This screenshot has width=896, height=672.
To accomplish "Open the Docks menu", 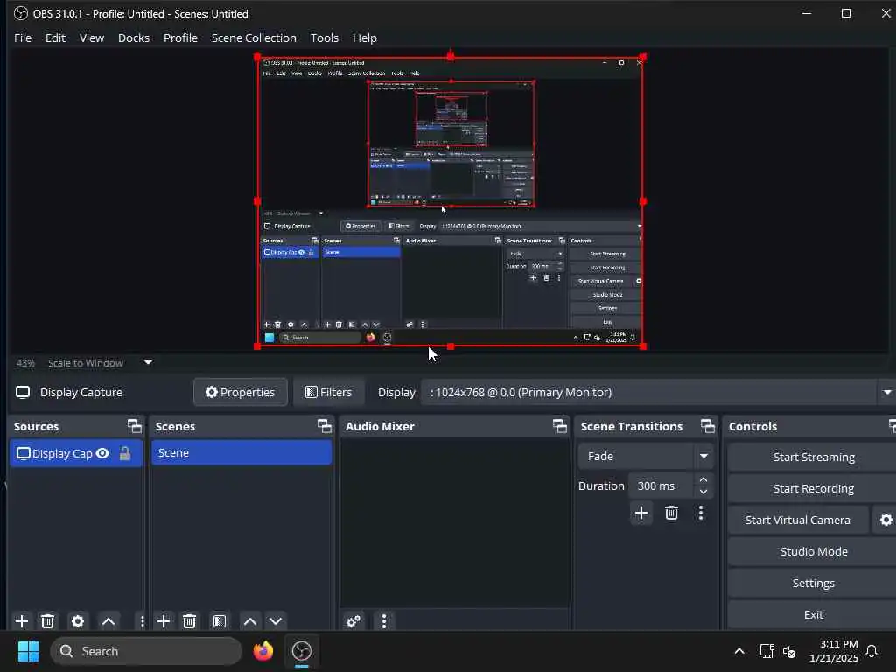I will 134,38.
